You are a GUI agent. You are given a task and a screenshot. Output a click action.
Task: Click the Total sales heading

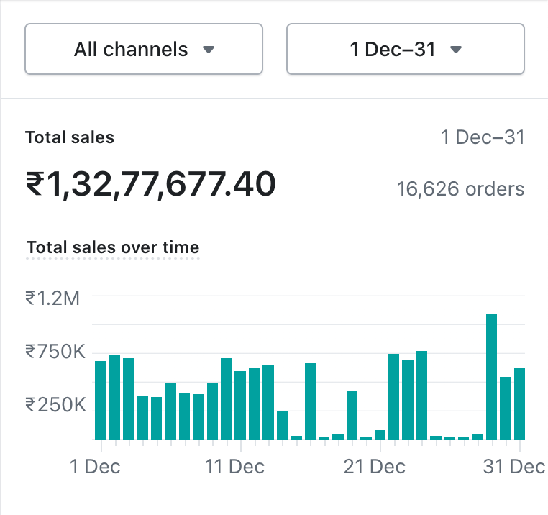coord(70,137)
